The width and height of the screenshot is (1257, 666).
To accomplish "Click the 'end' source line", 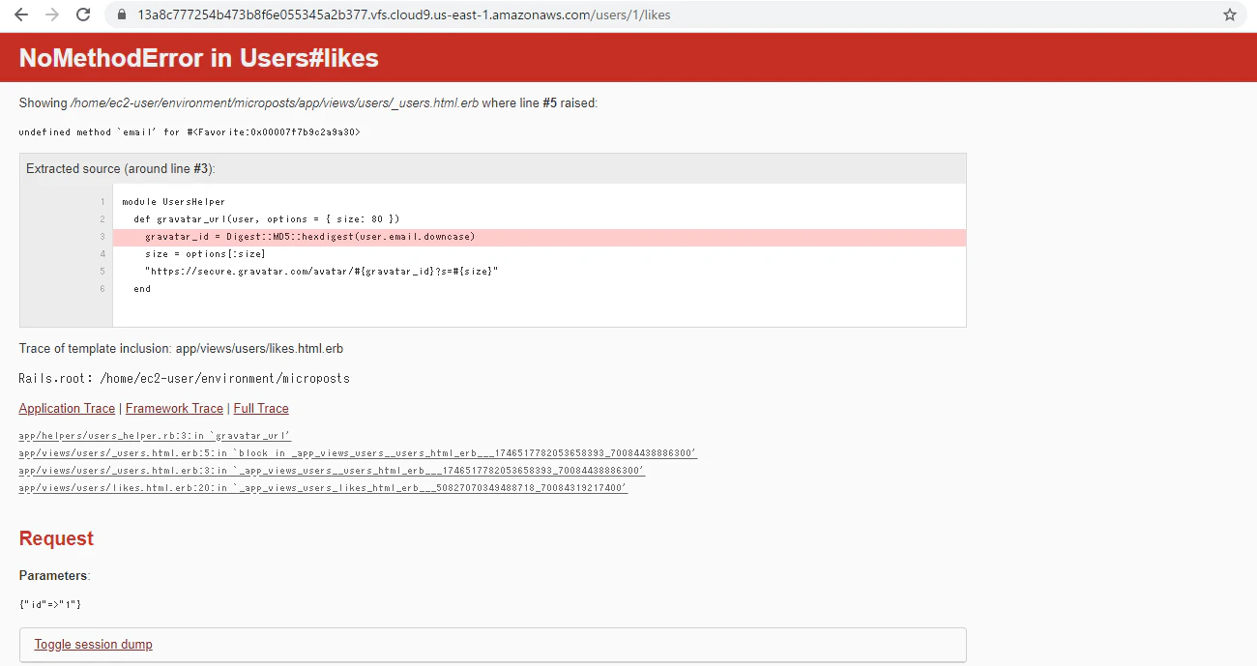I will pyautogui.click(x=142, y=289).
